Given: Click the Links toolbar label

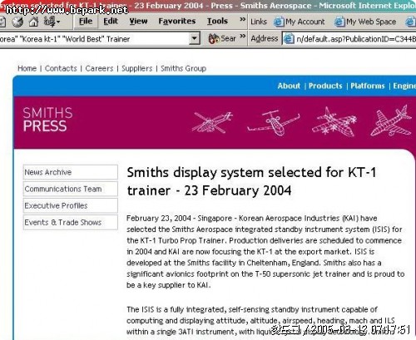Looking at the screenshot, I should pyautogui.click(x=259, y=22).
